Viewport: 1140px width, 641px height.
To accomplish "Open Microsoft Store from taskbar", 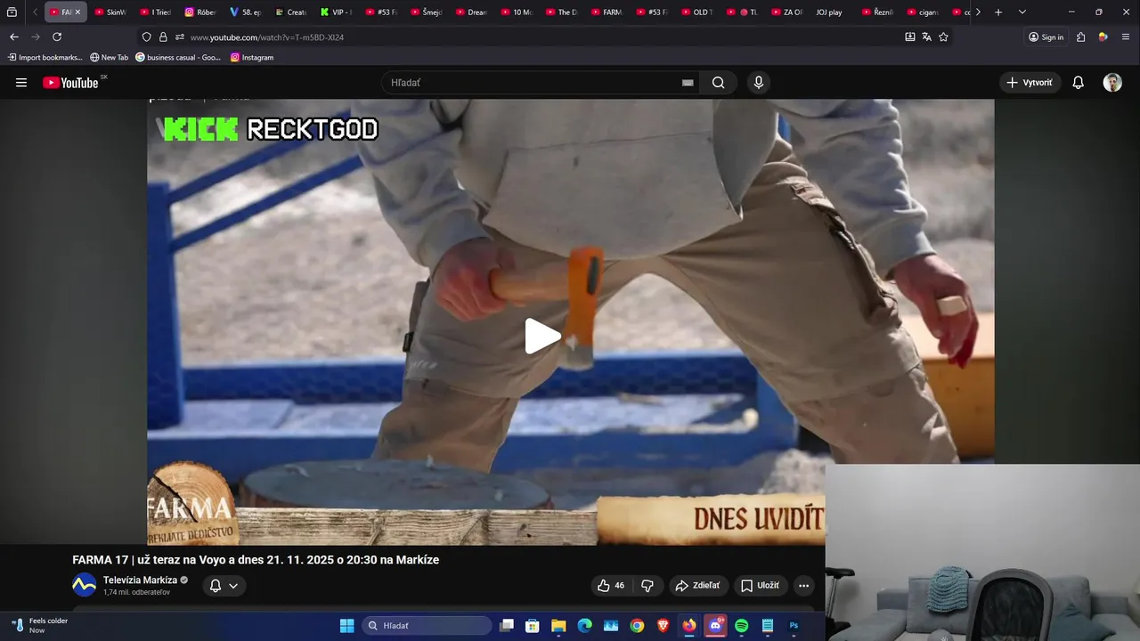I will click(533, 626).
